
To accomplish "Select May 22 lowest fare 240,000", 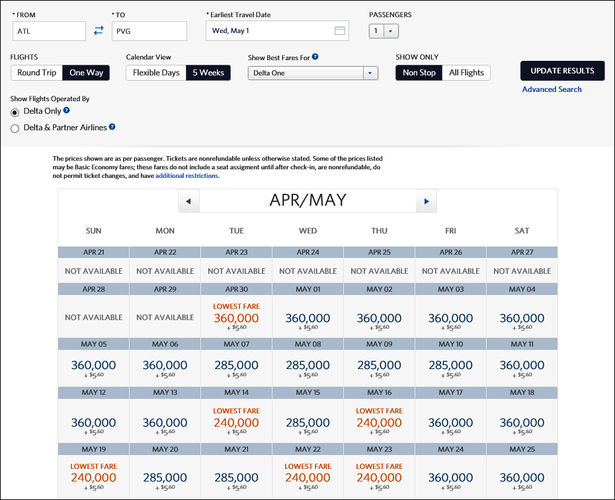I will 308,477.
